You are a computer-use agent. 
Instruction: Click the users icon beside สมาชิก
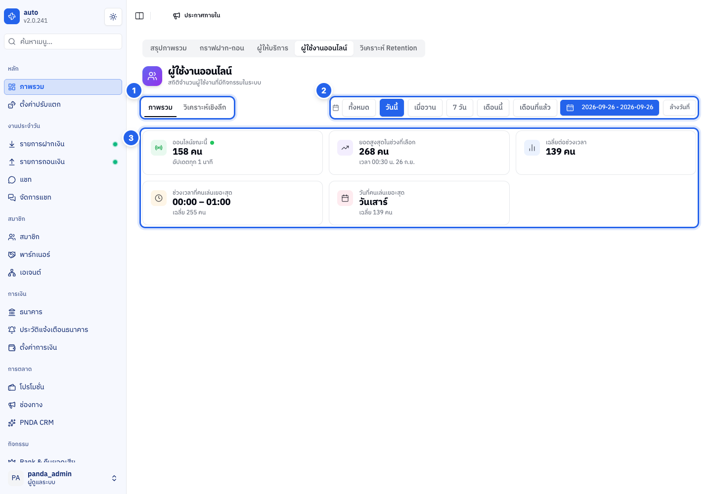(x=12, y=237)
